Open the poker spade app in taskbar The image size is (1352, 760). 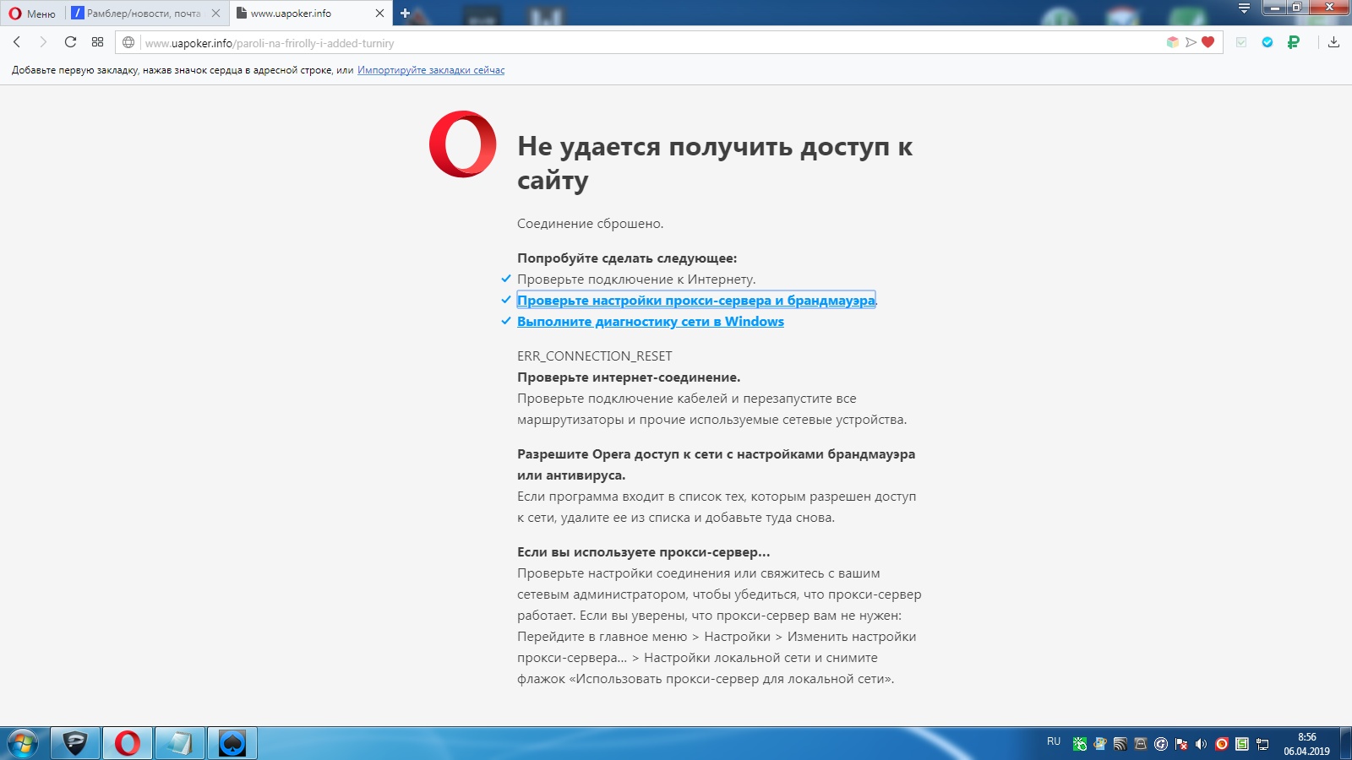tap(232, 744)
